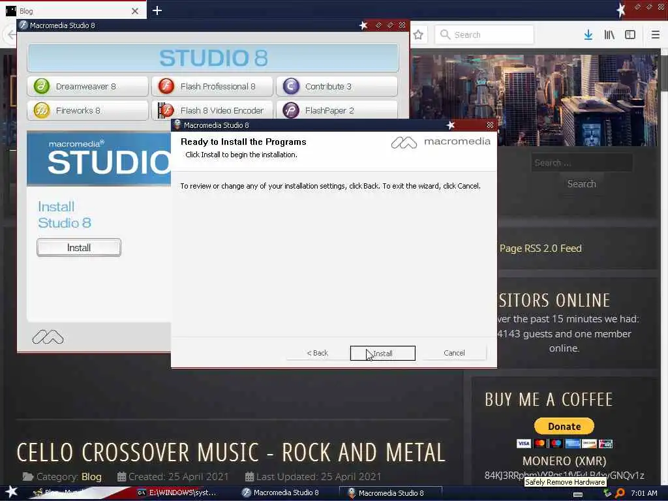Switch to E:\WINDOWS\syst… taskbar item

tap(176, 493)
